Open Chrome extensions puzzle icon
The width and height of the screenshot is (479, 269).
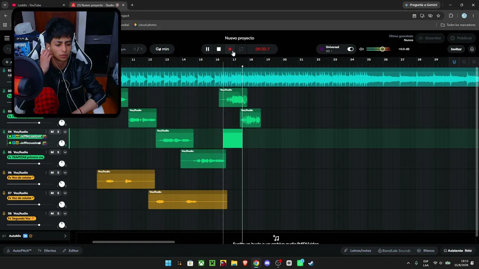(451, 16)
